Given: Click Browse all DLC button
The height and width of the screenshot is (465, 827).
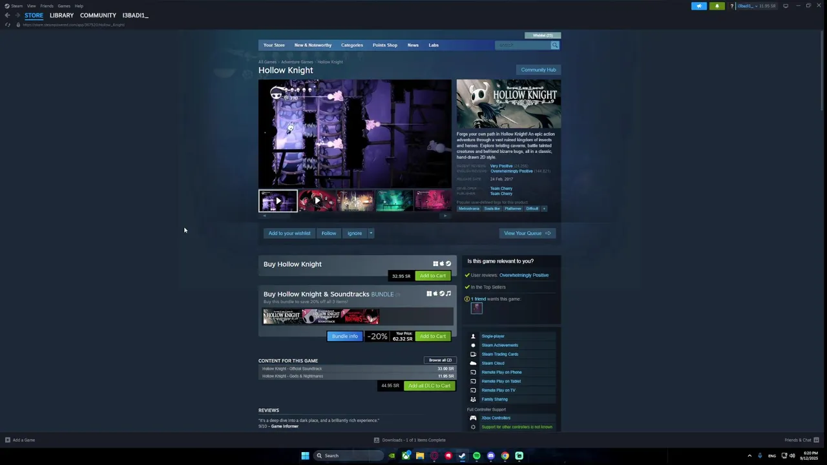Looking at the screenshot, I should pos(441,360).
